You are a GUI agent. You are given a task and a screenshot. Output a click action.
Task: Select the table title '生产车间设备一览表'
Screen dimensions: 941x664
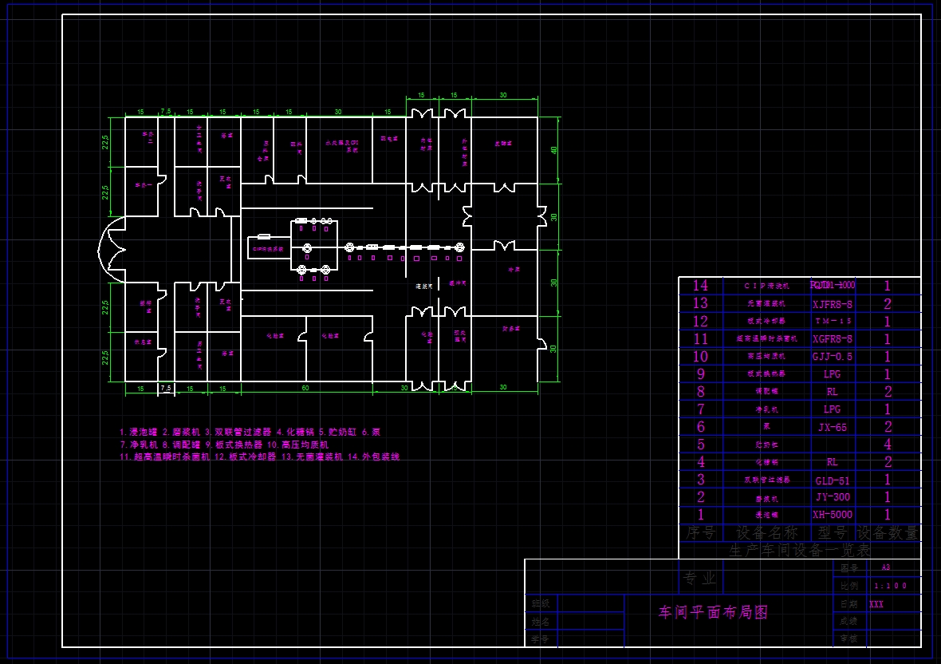coord(799,550)
